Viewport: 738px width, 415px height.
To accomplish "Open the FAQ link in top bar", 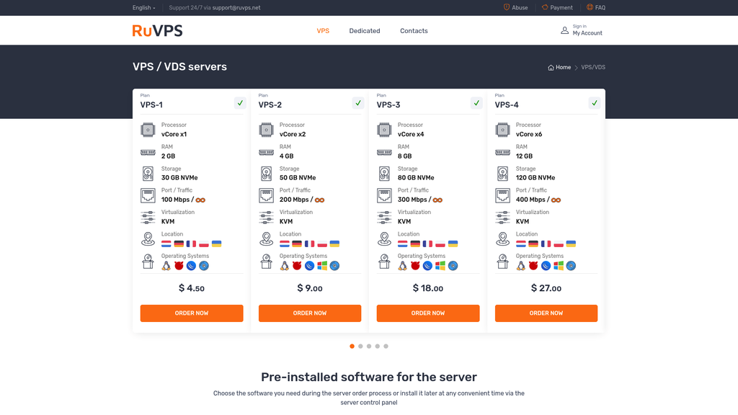I will (595, 8).
